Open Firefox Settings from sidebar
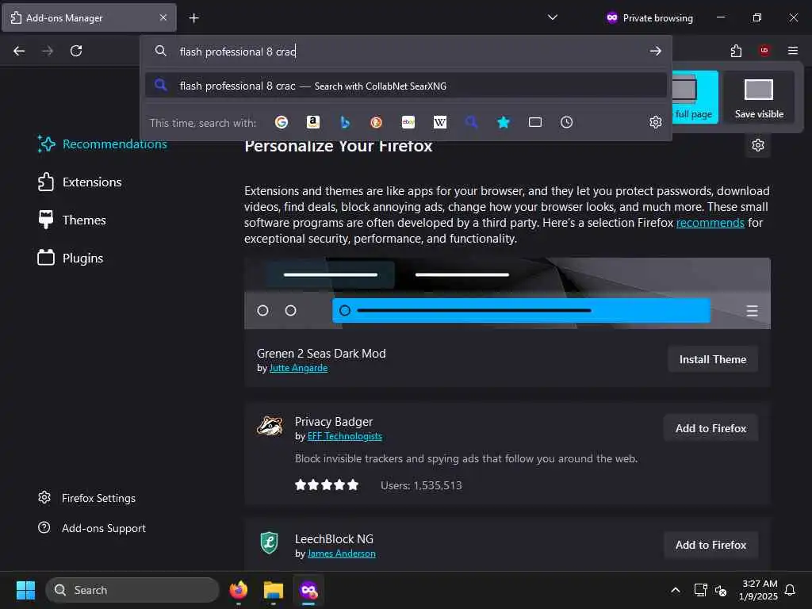The height and width of the screenshot is (609, 812). pos(87,498)
